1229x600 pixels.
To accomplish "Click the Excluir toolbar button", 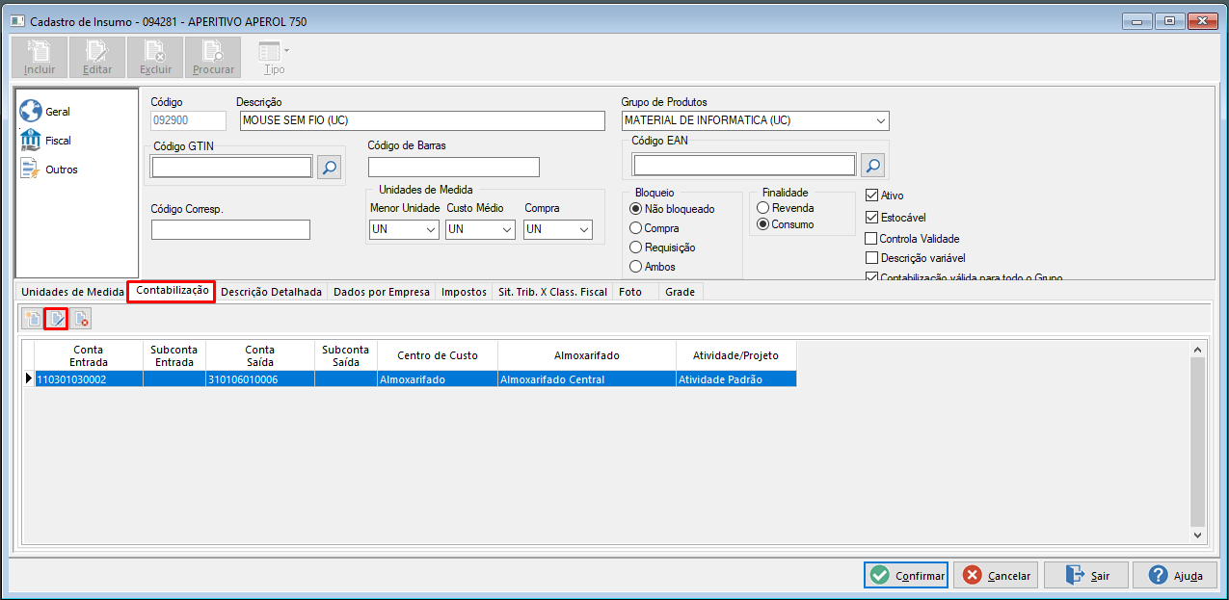I will tap(155, 58).
